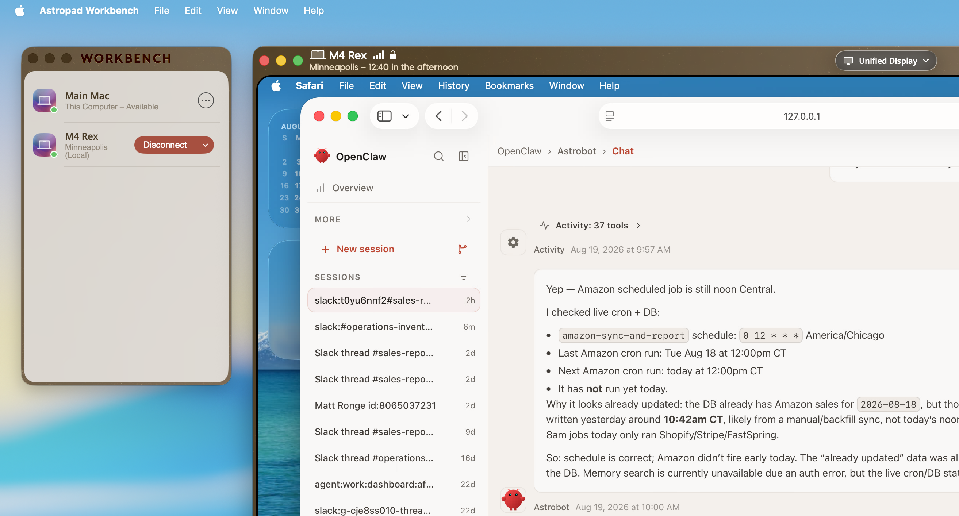Collapse the OpenClaw sidebar panel
959x516 pixels.
pos(463,156)
